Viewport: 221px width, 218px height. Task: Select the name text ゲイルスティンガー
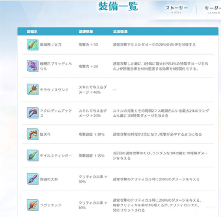[x=56, y=156]
